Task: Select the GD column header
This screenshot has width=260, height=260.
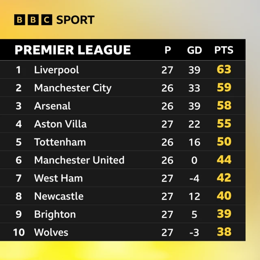Action: coord(194,50)
